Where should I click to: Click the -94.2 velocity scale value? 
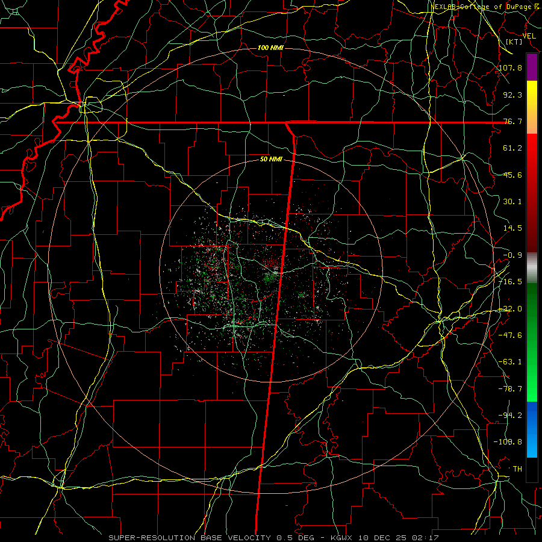click(x=511, y=416)
